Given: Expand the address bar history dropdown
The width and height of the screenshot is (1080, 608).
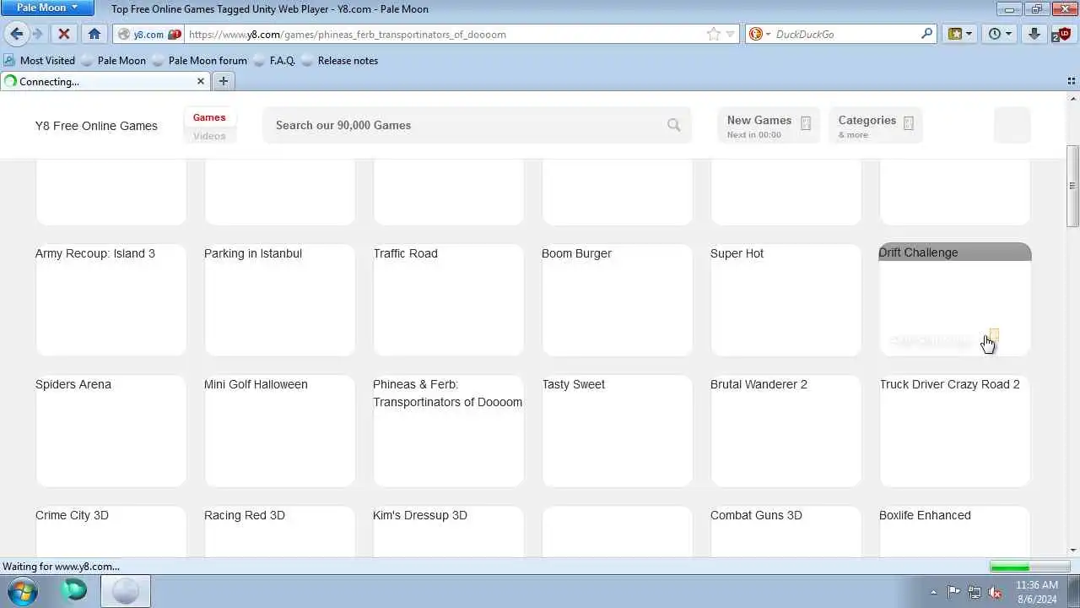Looking at the screenshot, I should coord(731,35).
